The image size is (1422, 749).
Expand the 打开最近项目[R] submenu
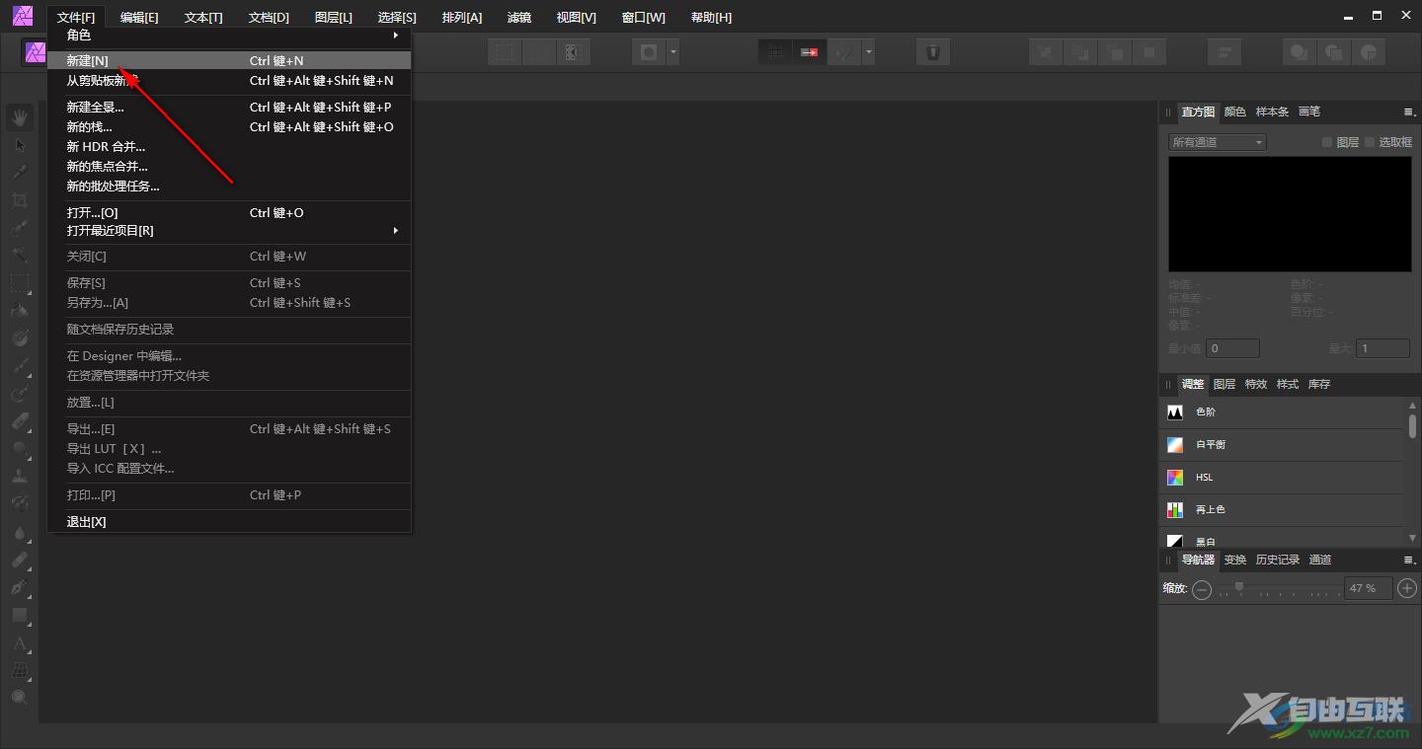tap(229, 231)
